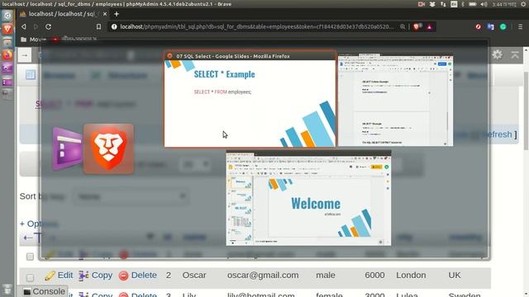Click the gender cell "male" in Oscar's row
Screen dimensions: 529x297
coord(326,275)
